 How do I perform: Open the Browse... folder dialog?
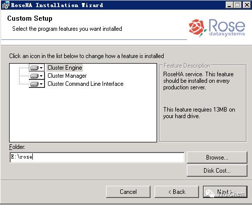click(x=217, y=158)
